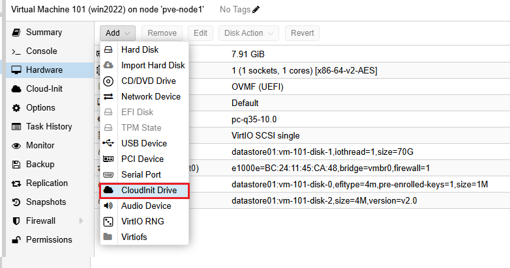Collapse the Add dropdown button
Viewport: 510px width, 268px height.
coord(118,33)
